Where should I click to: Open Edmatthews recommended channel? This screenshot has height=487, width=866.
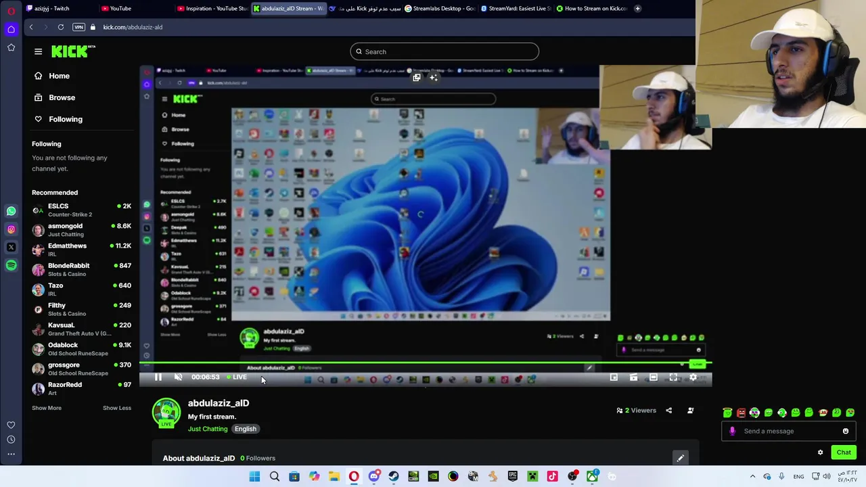[81, 250]
